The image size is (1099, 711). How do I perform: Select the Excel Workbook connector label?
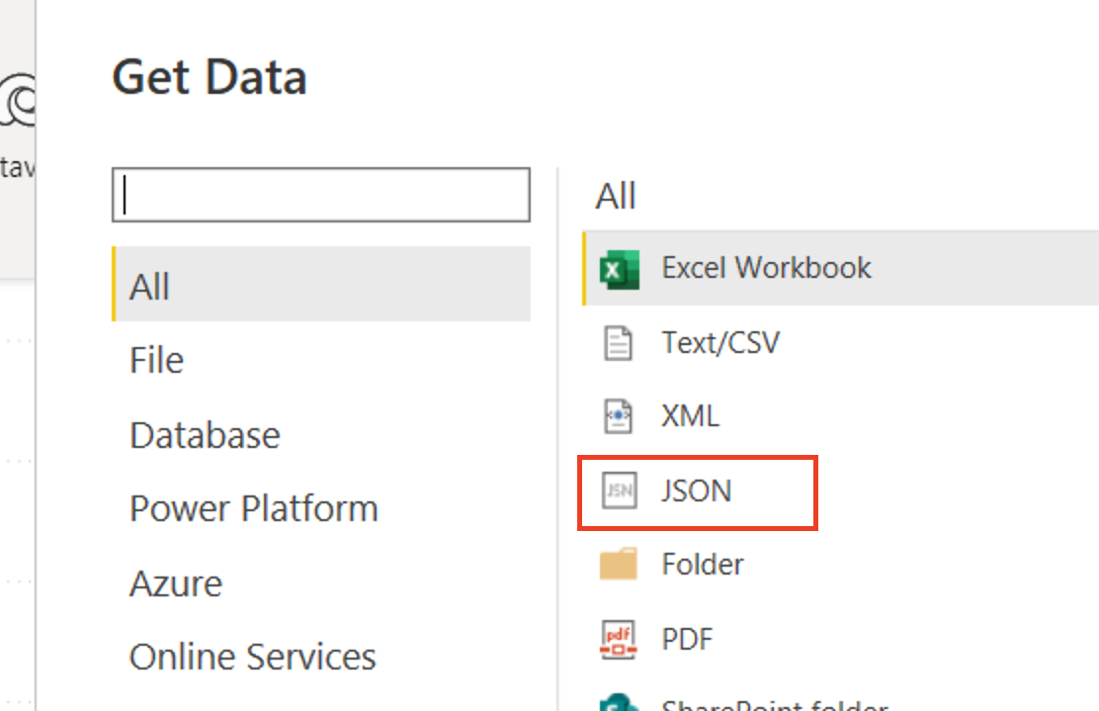coord(766,268)
